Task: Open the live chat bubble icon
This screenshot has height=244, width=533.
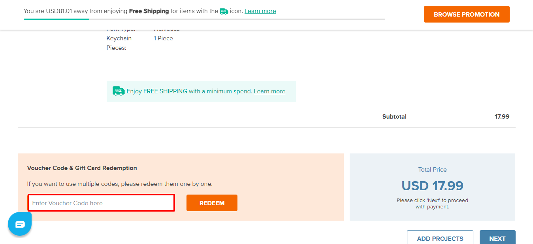Action: (x=20, y=224)
